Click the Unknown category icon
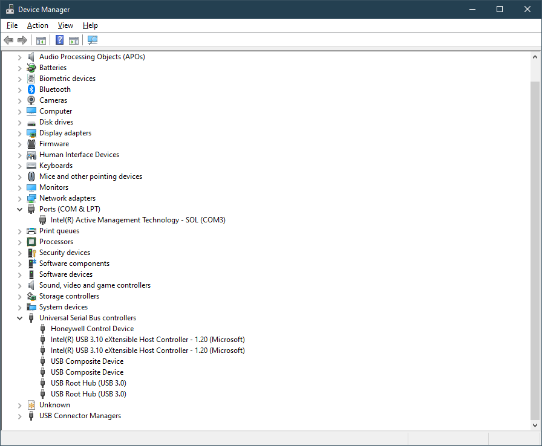Image resolution: width=542 pixels, height=446 pixels. coord(31,405)
